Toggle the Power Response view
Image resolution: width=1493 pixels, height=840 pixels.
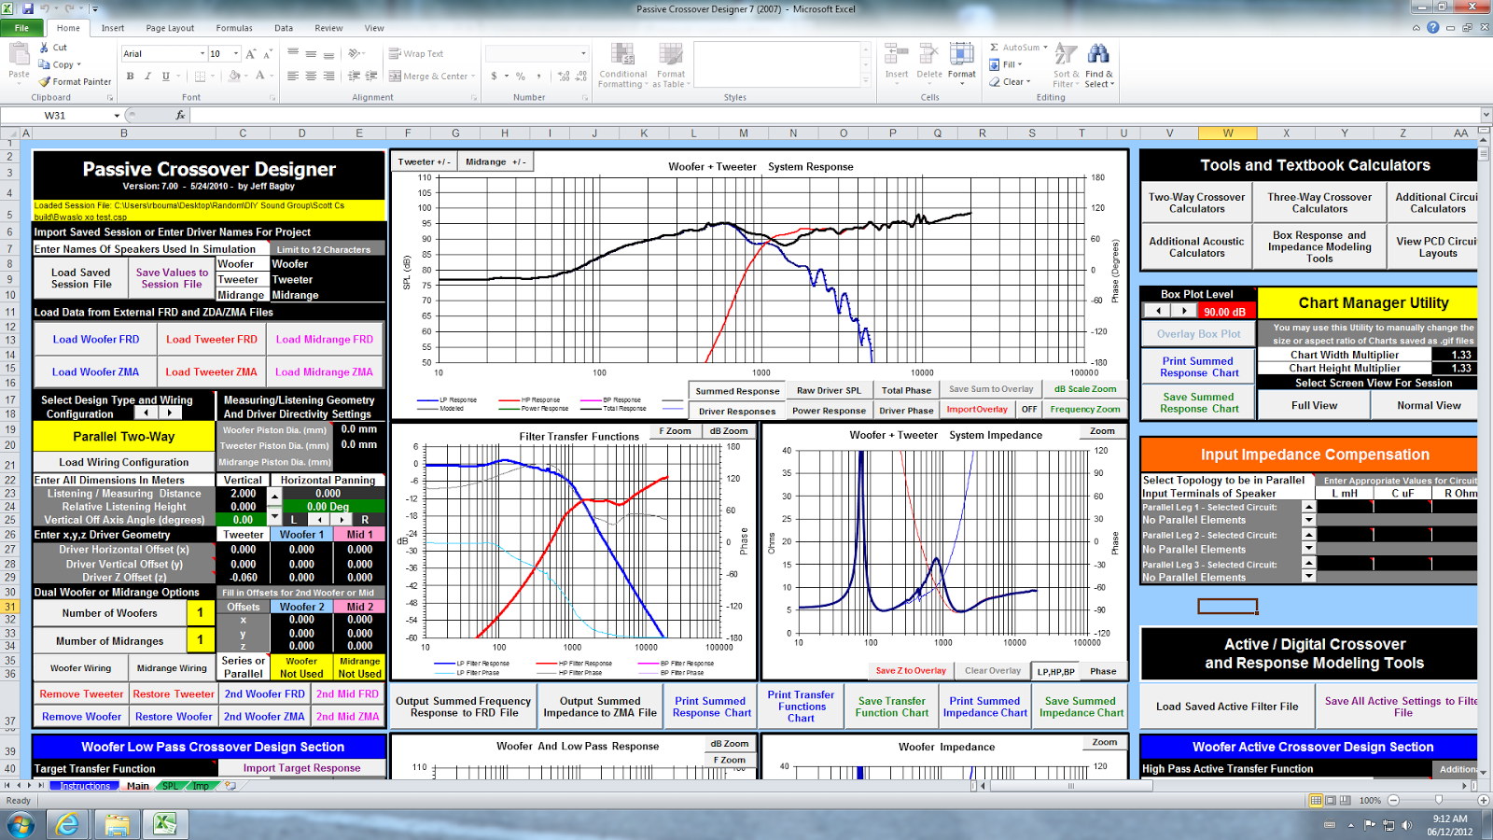point(829,410)
